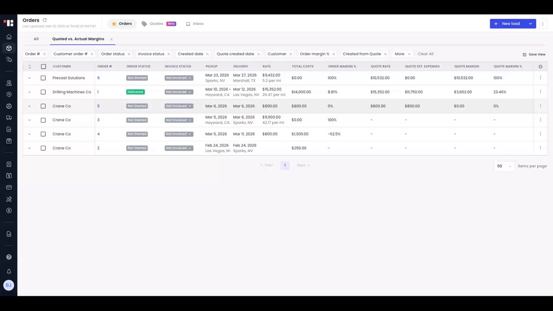Check the checkbox for order 2 row
The image size is (553, 311).
tap(43, 148)
